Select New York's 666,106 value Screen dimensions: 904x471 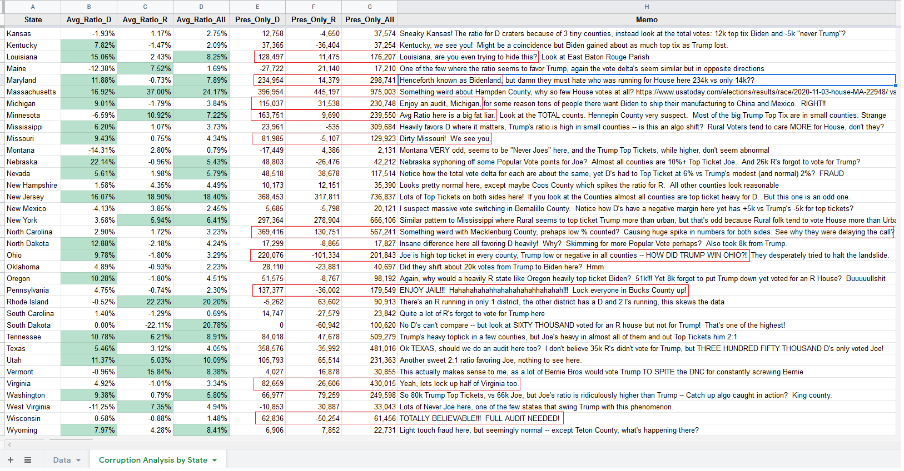coord(370,220)
